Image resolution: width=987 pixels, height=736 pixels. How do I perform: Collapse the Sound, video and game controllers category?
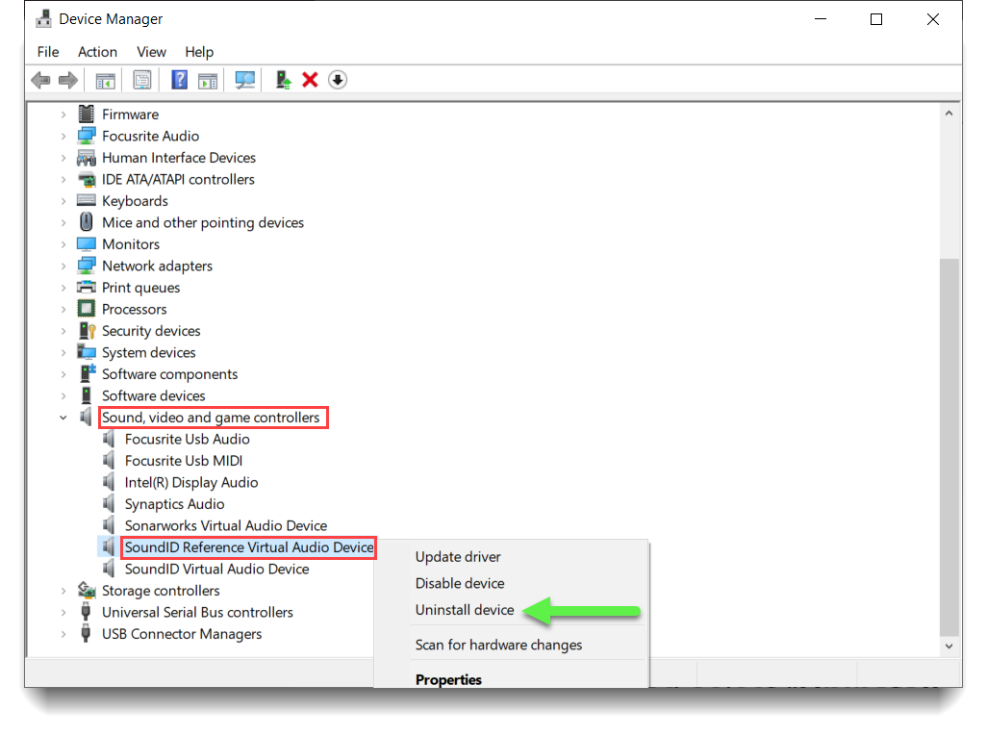tap(63, 418)
